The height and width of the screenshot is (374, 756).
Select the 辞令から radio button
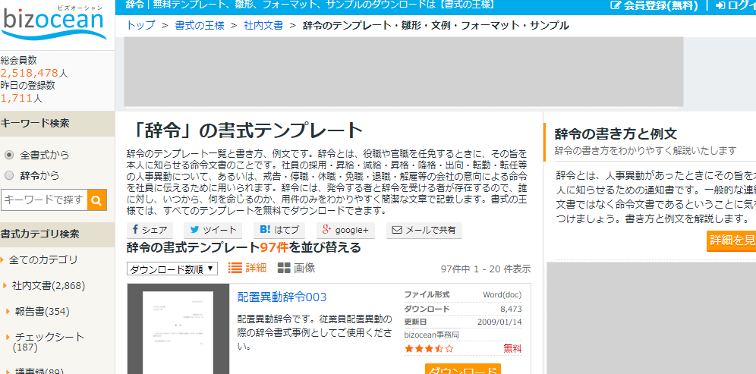tap(8, 175)
